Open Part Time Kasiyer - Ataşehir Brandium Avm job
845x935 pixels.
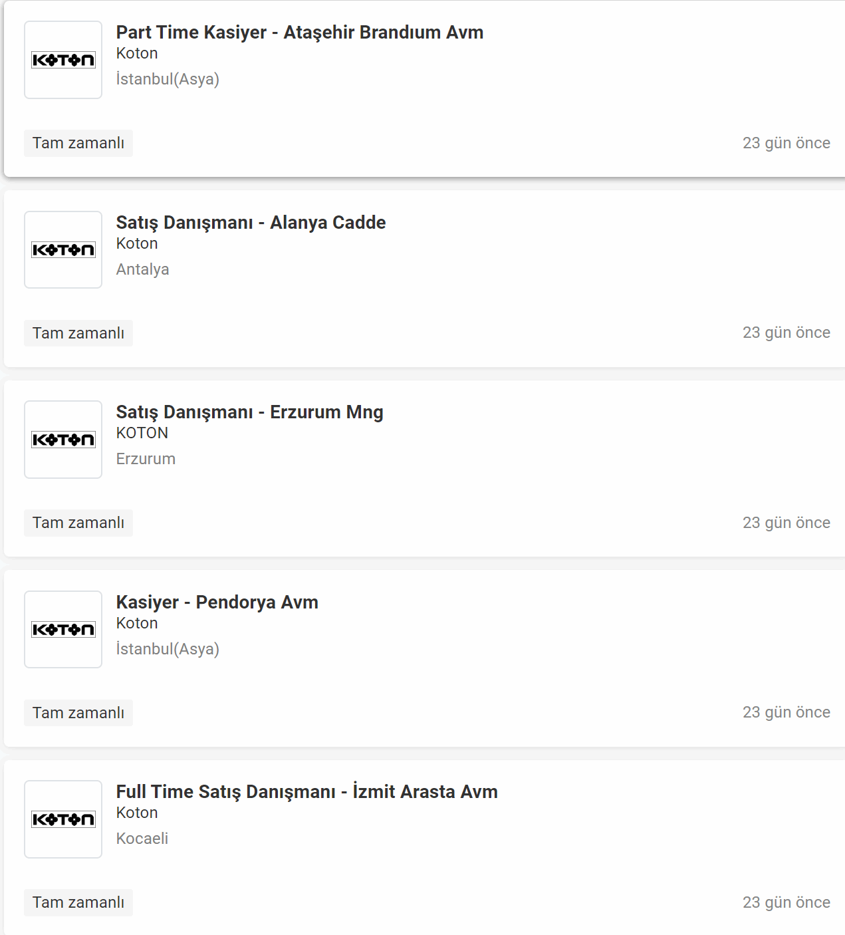[300, 33]
